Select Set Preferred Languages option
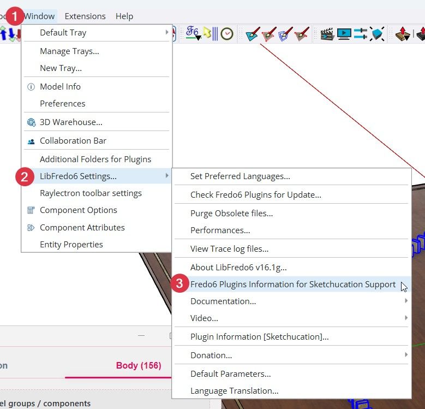This screenshot has width=425, height=409. [291, 176]
